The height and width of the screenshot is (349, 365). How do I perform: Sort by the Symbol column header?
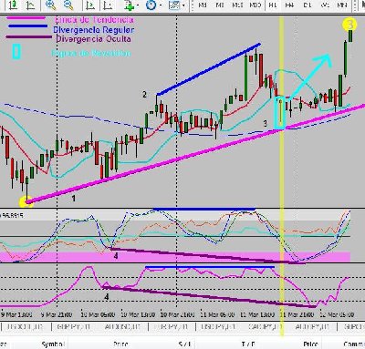(x=53, y=344)
